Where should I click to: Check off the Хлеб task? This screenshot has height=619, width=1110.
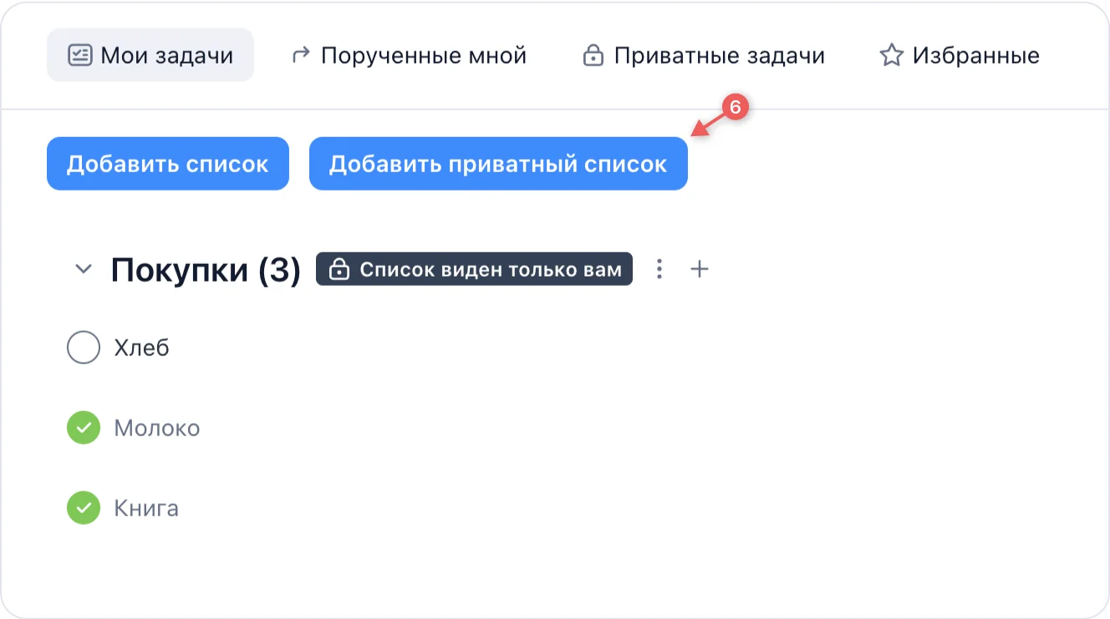(x=84, y=348)
